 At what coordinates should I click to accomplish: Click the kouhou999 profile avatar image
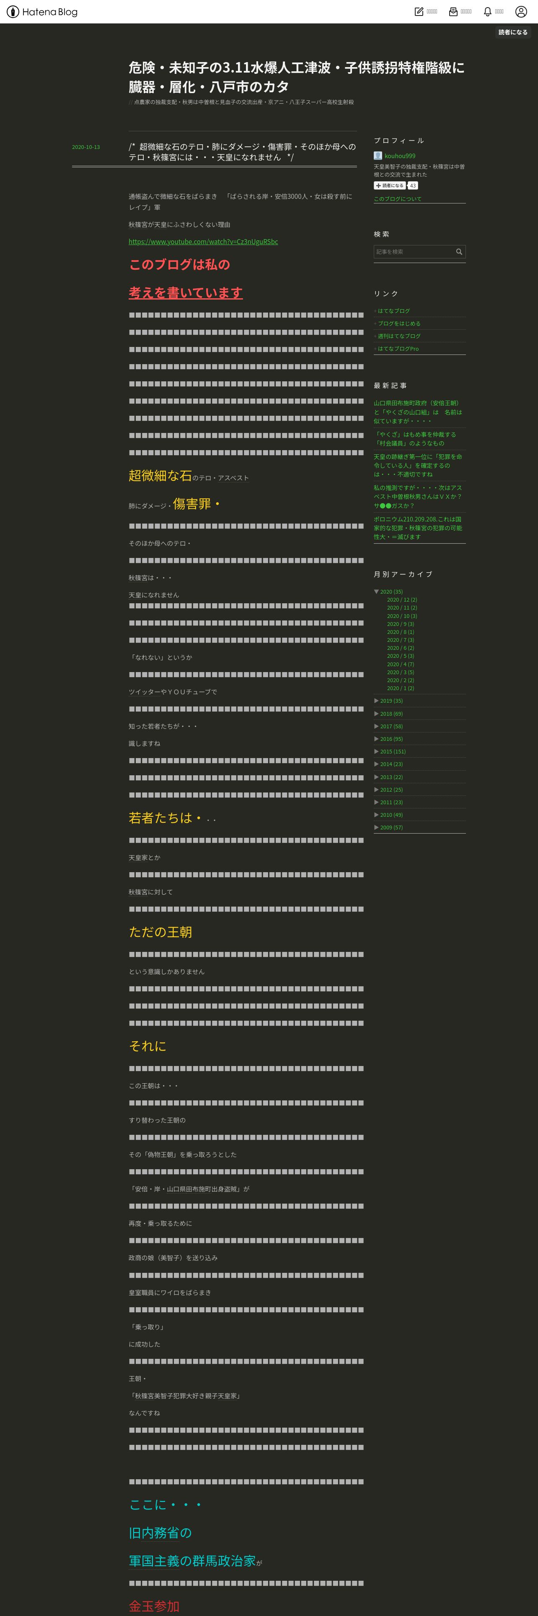[x=378, y=156]
